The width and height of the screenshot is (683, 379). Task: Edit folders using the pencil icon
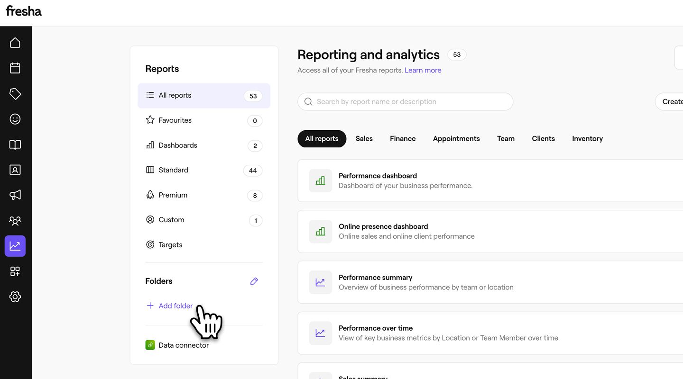(x=254, y=281)
